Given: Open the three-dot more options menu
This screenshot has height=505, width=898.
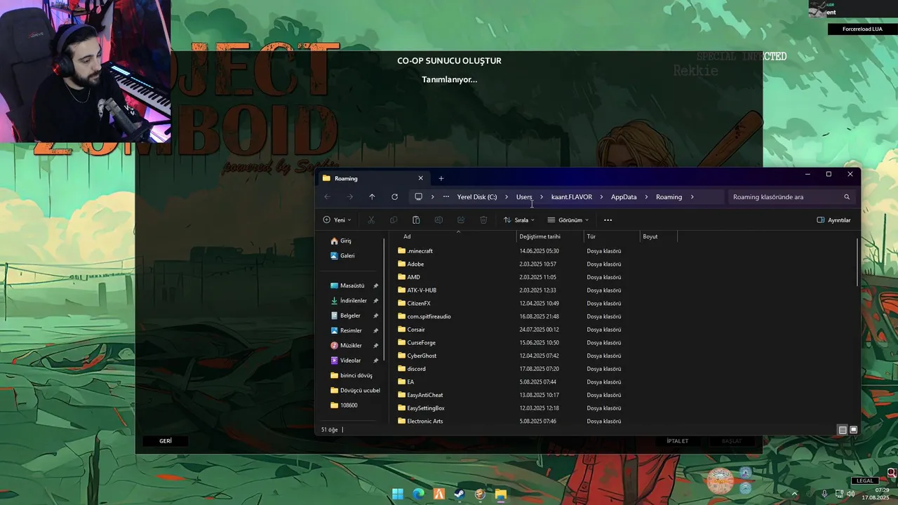Looking at the screenshot, I should 608,220.
